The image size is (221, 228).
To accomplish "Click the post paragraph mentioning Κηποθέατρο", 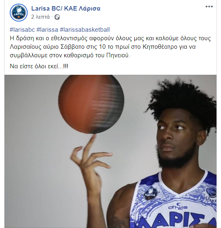I will click(110, 47).
